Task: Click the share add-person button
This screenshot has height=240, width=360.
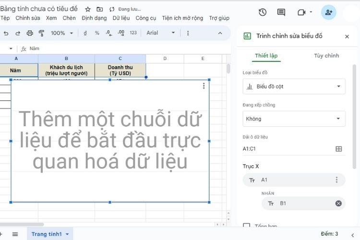Action: pos(328,12)
